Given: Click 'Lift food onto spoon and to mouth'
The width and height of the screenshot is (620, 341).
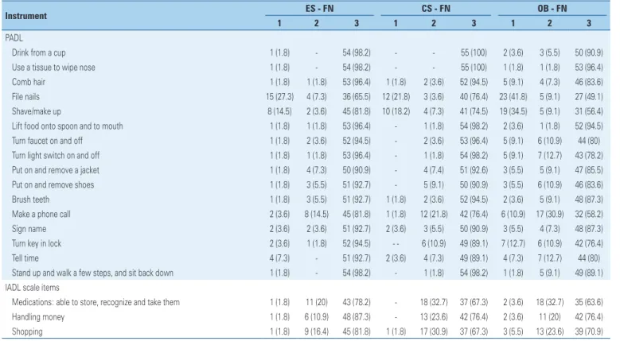Looking at the screenshot, I should coord(67,126).
